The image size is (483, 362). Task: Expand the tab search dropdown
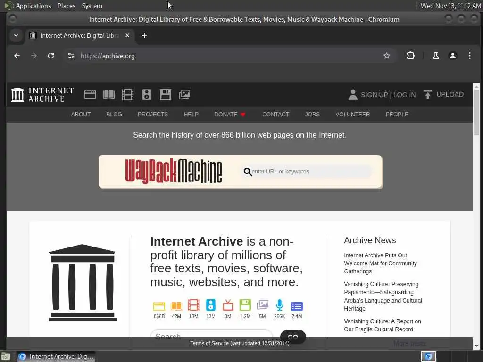[x=16, y=35]
